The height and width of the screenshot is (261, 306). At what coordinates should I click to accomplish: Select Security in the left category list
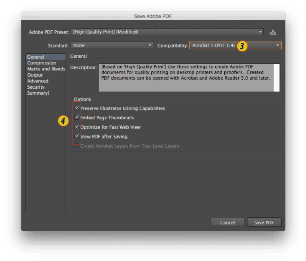tap(46, 87)
